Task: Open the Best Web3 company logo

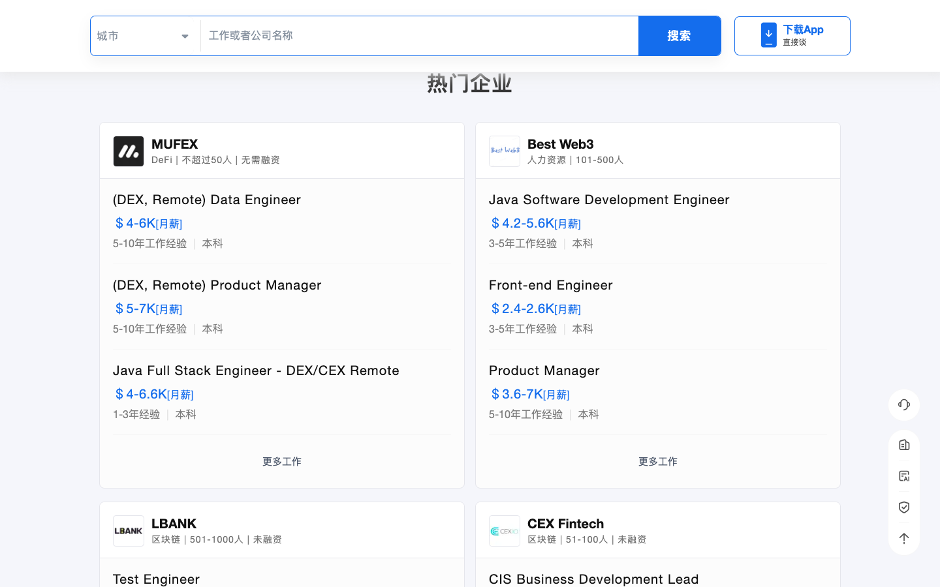Action: tap(505, 151)
